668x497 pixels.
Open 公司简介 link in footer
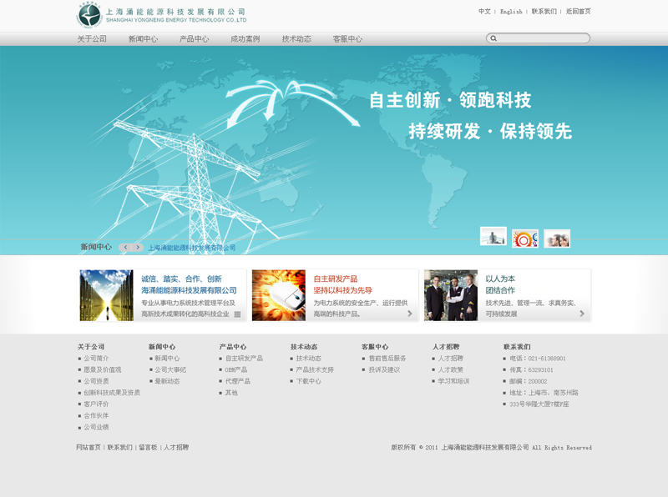tap(96, 358)
